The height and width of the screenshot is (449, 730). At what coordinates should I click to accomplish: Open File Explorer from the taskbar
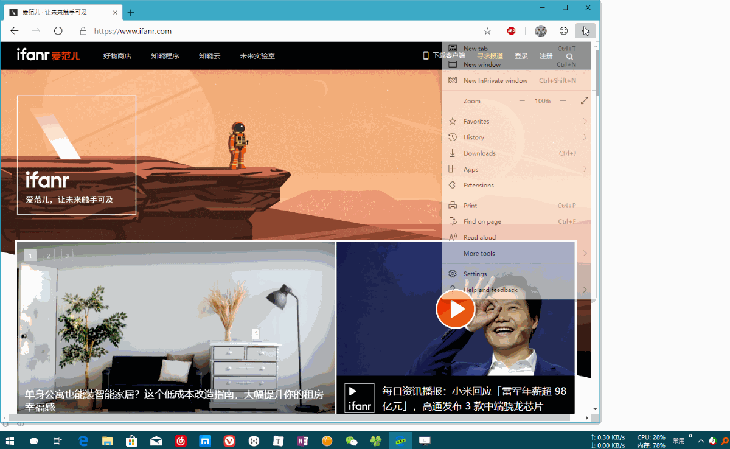[x=108, y=440]
